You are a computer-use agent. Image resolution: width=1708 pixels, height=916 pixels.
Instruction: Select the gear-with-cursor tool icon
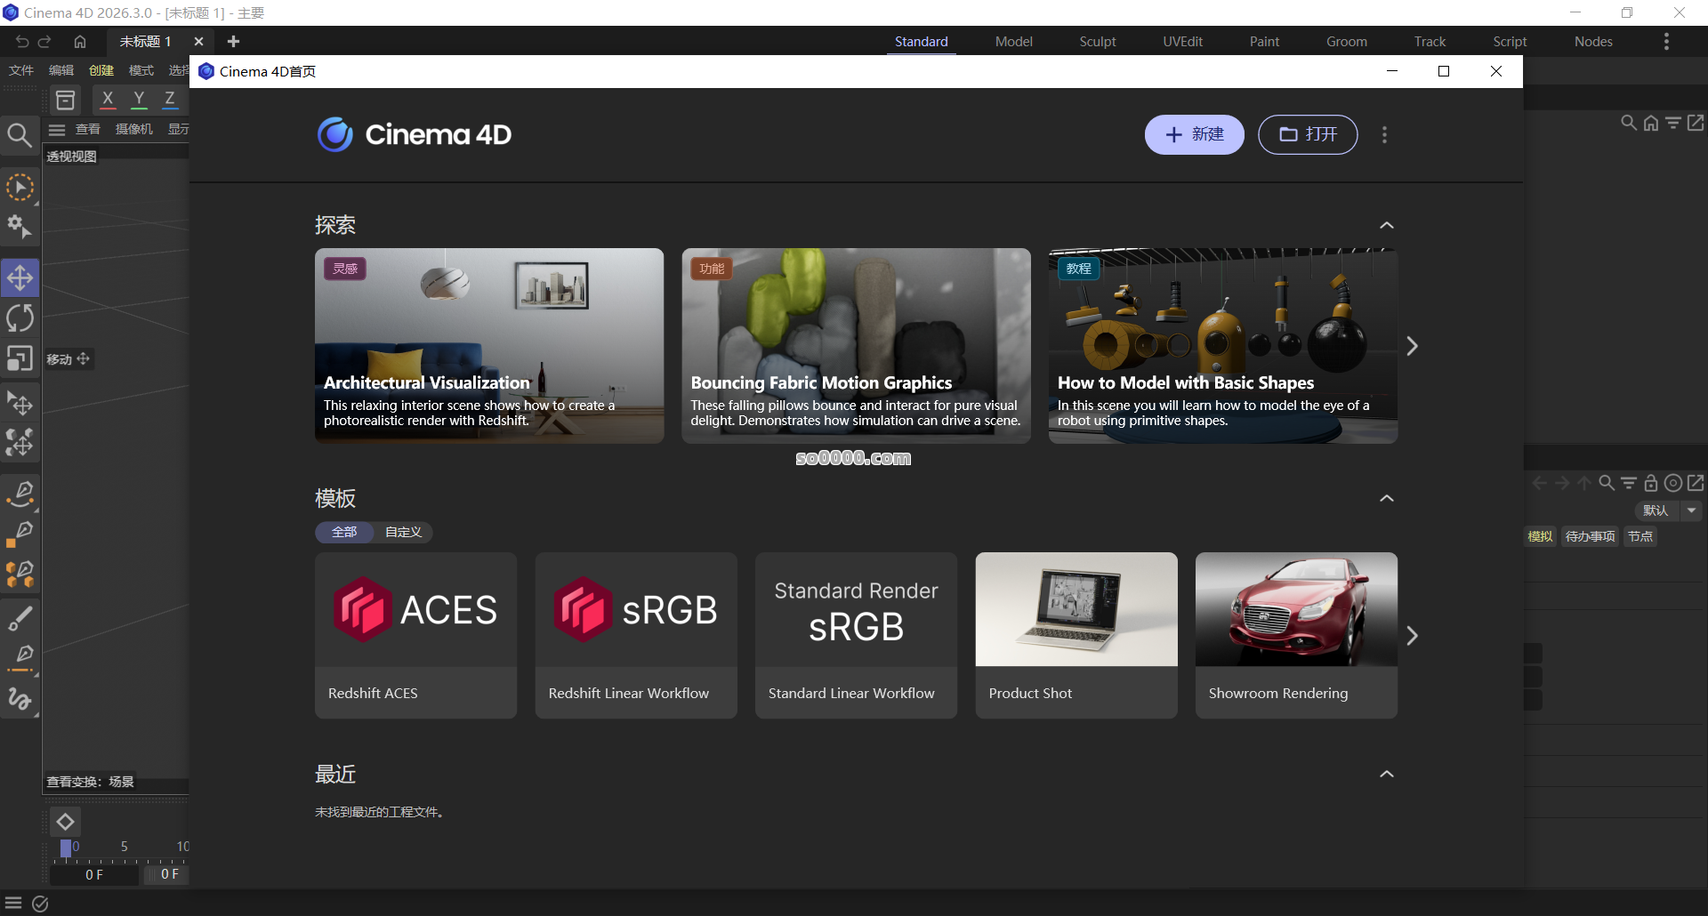point(20,228)
